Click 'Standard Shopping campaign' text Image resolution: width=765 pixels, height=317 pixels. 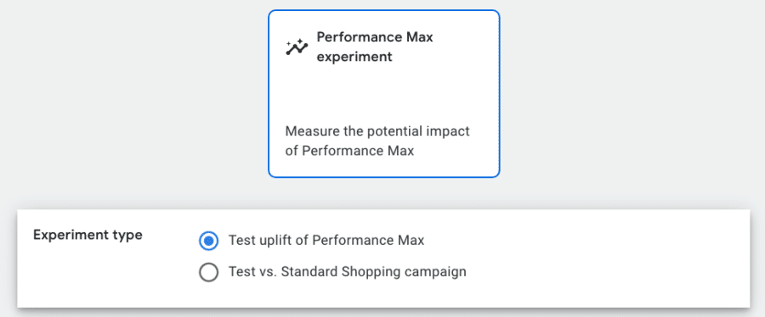[375, 271]
